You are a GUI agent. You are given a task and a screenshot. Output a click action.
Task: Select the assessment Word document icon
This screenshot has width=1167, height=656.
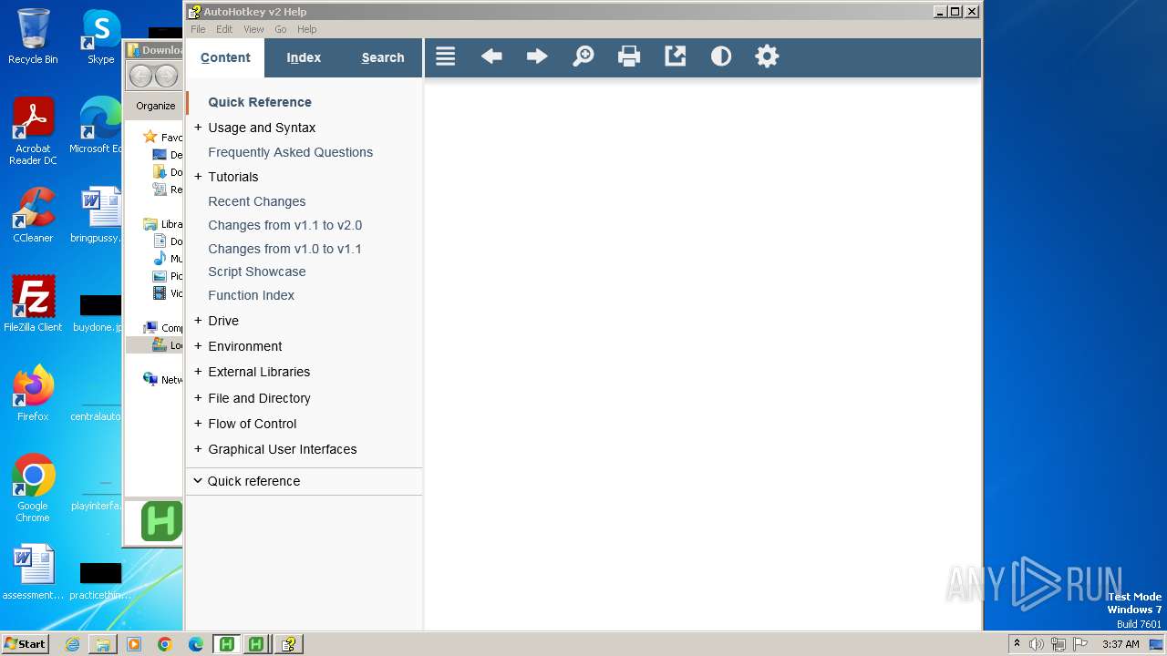coord(33,572)
